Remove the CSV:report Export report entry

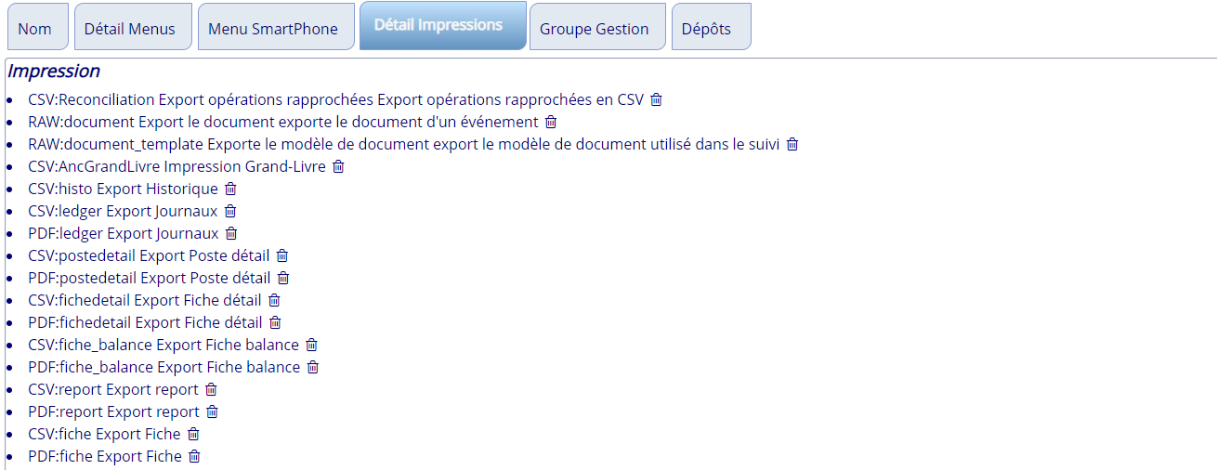(x=211, y=389)
